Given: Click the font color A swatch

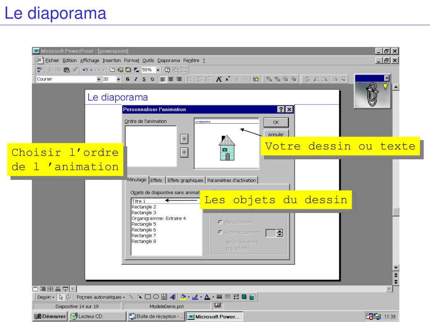Looking at the screenshot, I should point(207,297).
